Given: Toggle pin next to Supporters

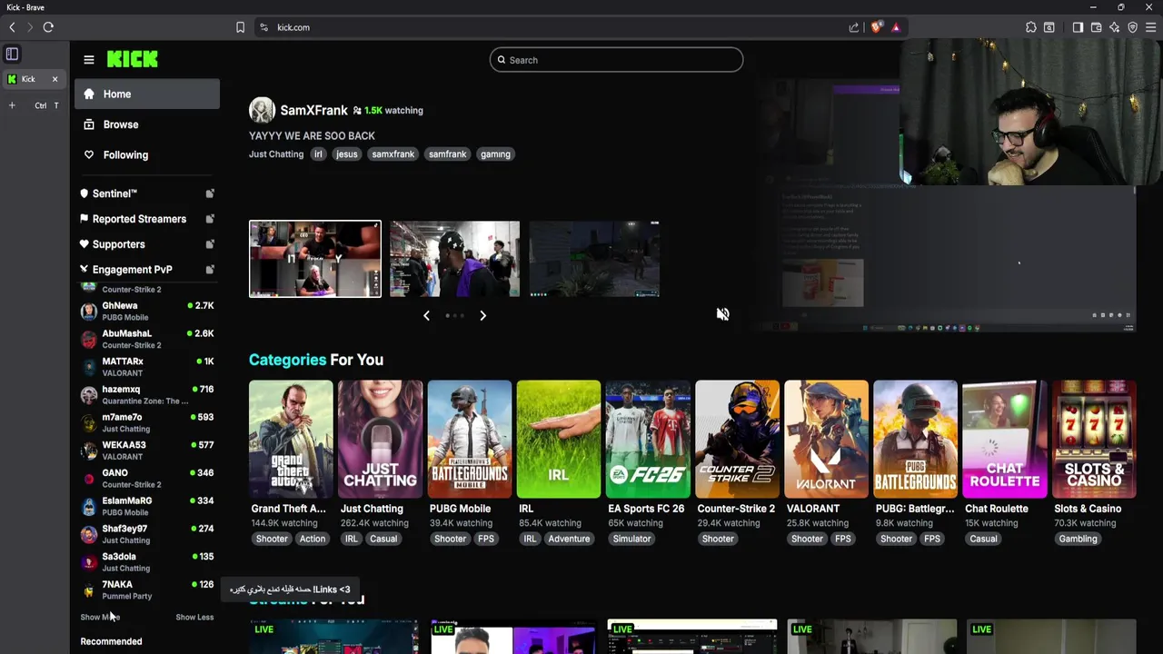Looking at the screenshot, I should coord(210,244).
